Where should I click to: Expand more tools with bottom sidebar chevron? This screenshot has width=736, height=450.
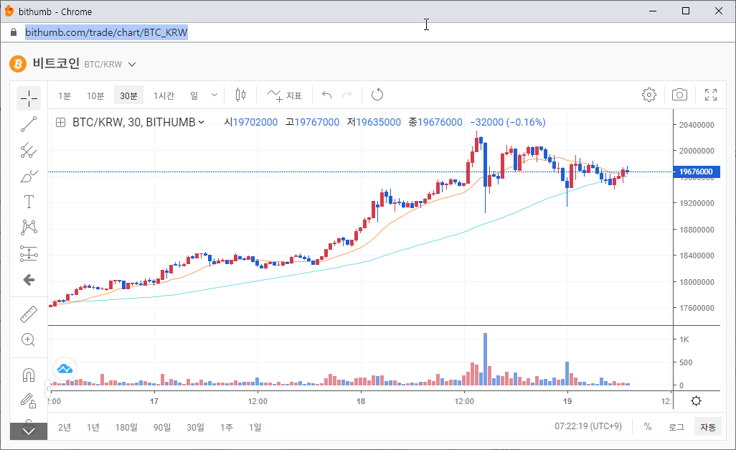(29, 431)
